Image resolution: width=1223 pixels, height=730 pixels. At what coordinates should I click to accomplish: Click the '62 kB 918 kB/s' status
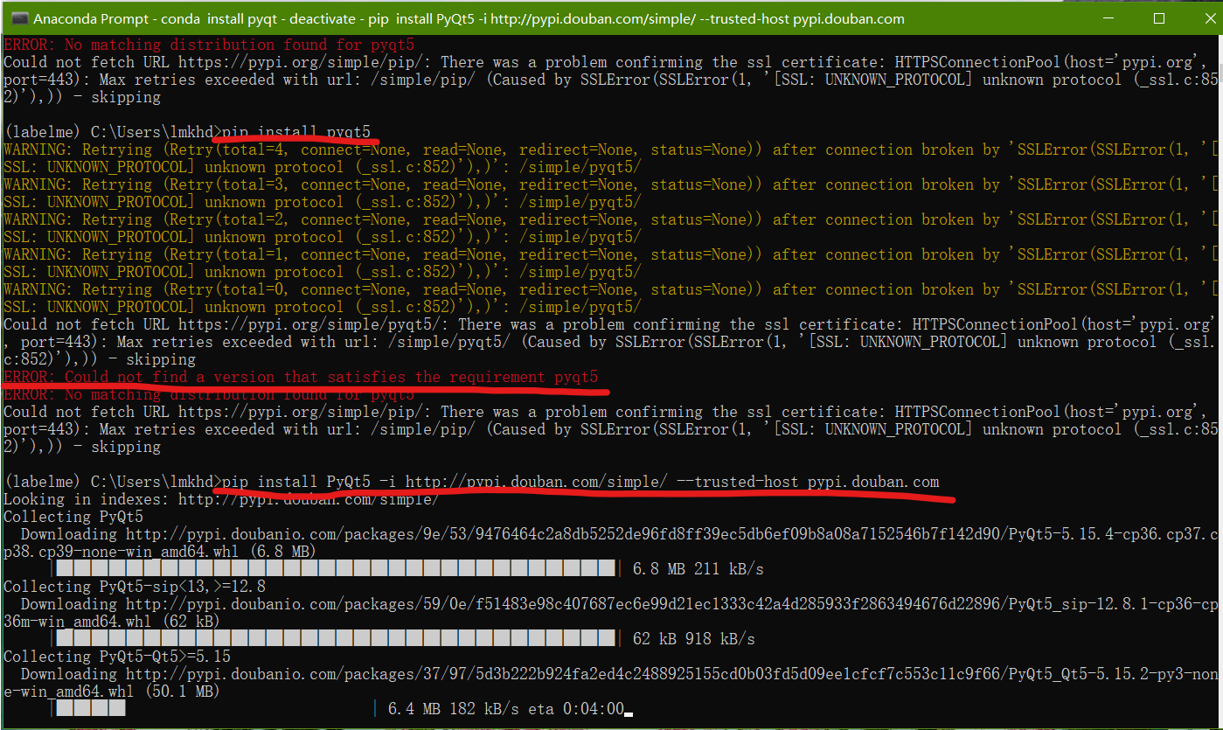(694, 639)
